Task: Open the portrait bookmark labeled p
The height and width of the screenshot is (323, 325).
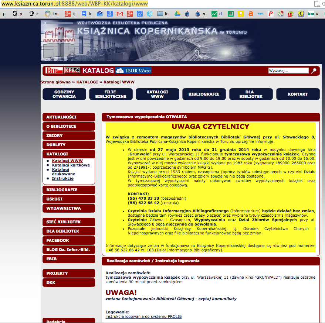Action: tap(17, 14)
